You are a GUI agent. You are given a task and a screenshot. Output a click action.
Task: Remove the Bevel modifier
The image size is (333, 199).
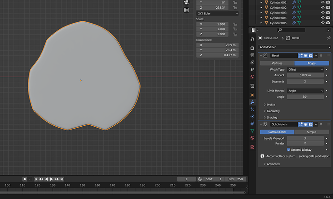pos(321,55)
